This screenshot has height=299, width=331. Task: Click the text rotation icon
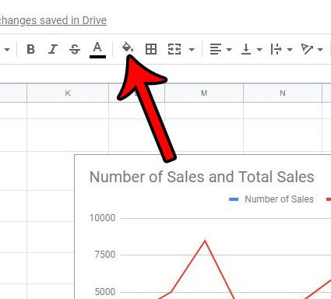tap(307, 49)
